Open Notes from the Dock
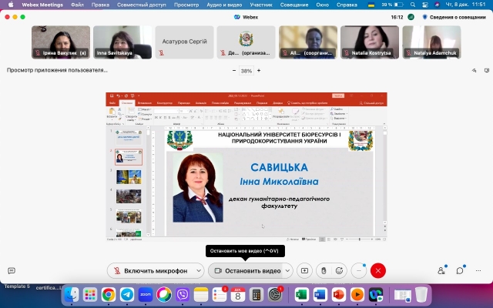This screenshot has width=493, height=308. (201, 294)
